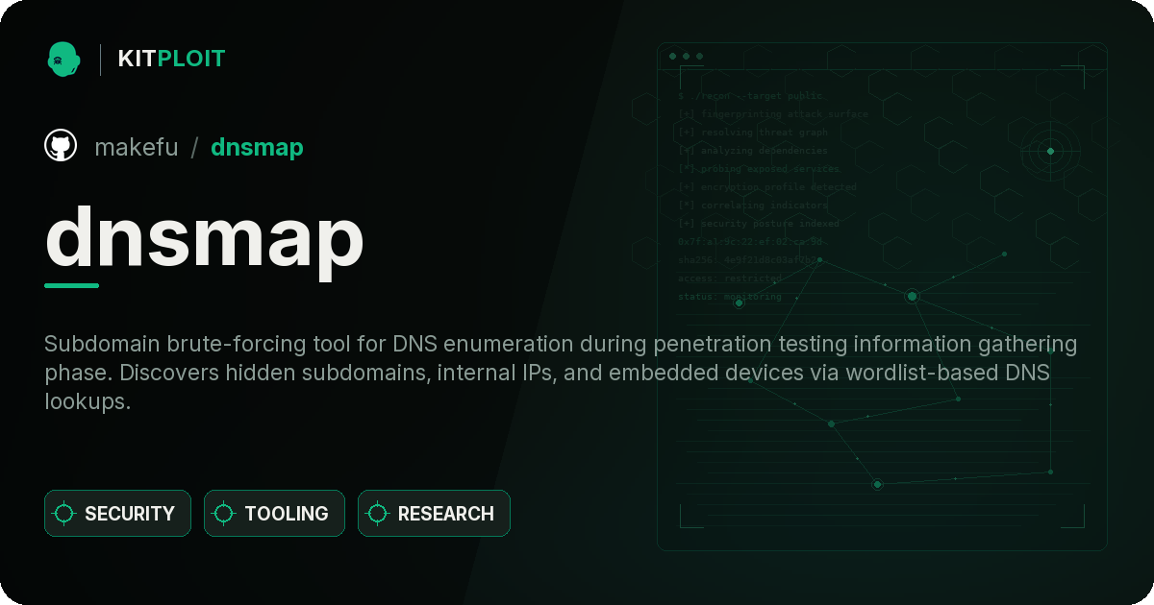Click the GitHub octocat icon

61,146
